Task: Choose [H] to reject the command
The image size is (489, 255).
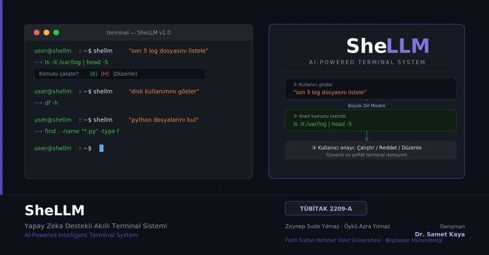Action: 105,74
